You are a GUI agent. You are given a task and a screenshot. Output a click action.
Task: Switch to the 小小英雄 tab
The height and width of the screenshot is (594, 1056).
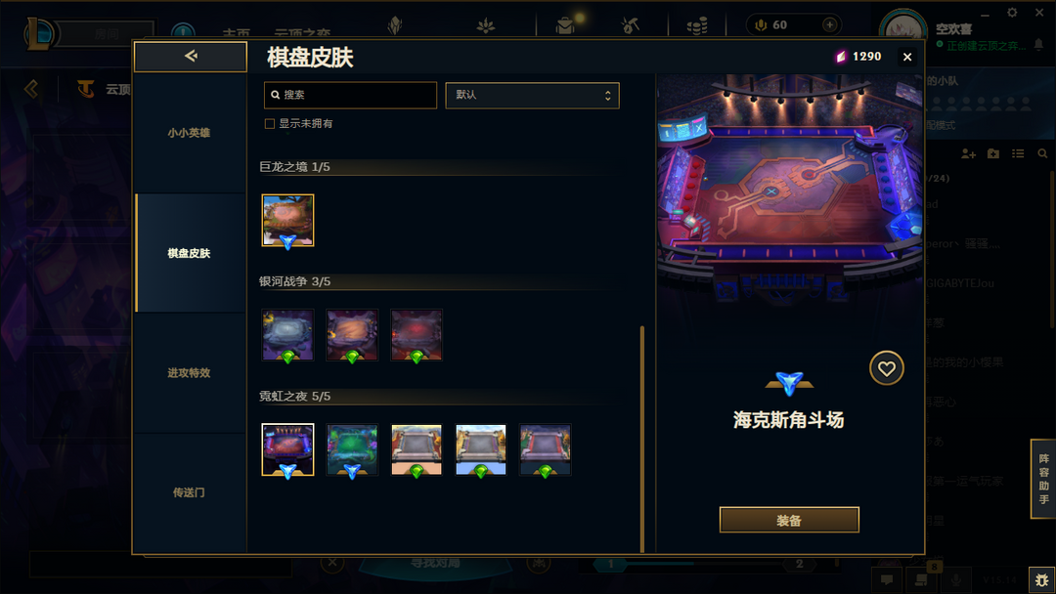[190, 133]
